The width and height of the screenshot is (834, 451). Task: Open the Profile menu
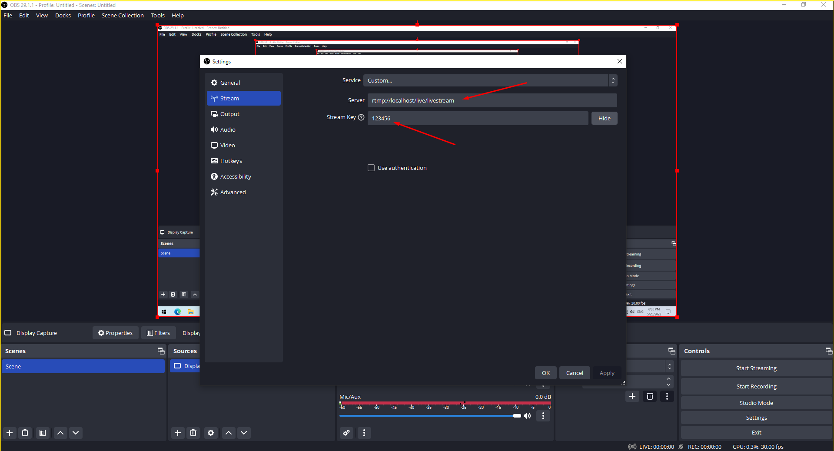[86, 15]
